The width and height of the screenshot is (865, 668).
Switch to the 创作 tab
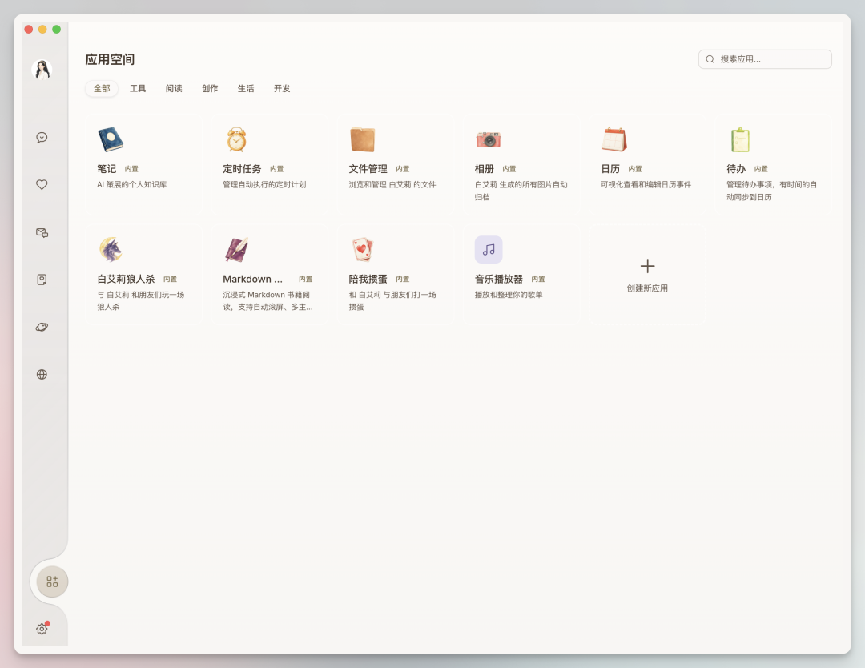pyautogui.click(x=210, y=88)
